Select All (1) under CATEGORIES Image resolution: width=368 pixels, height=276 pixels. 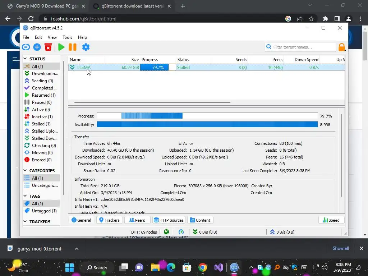pyautogui.click(x=42, y=178)
